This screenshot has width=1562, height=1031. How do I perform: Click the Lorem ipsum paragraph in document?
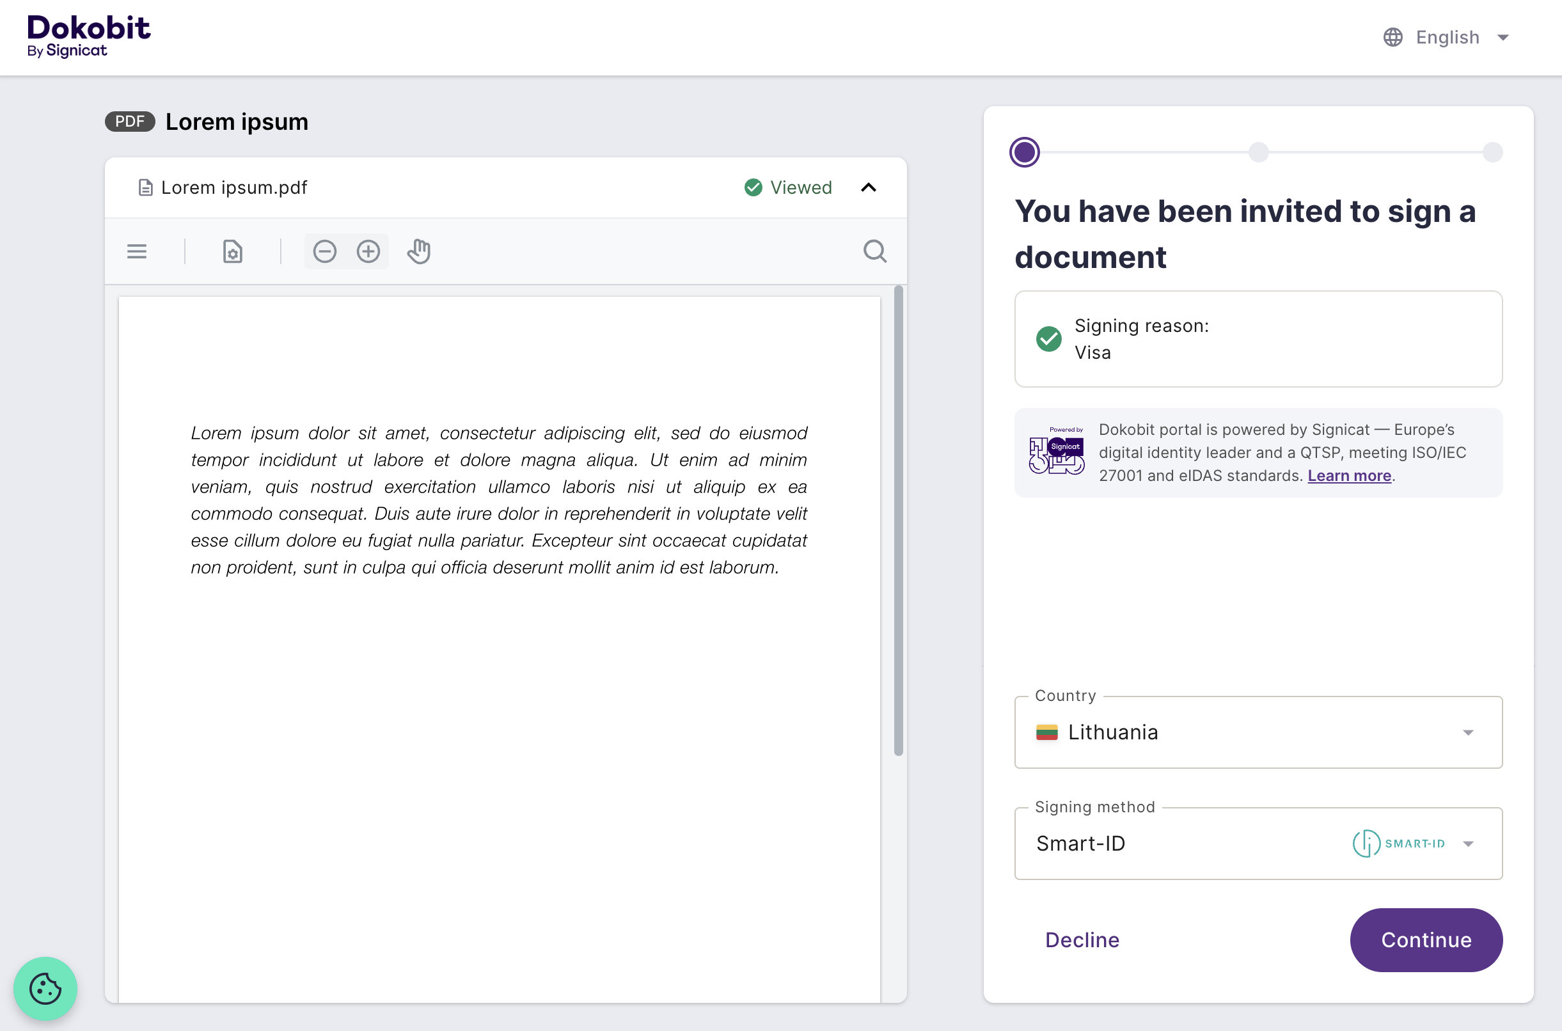[499, 500]
